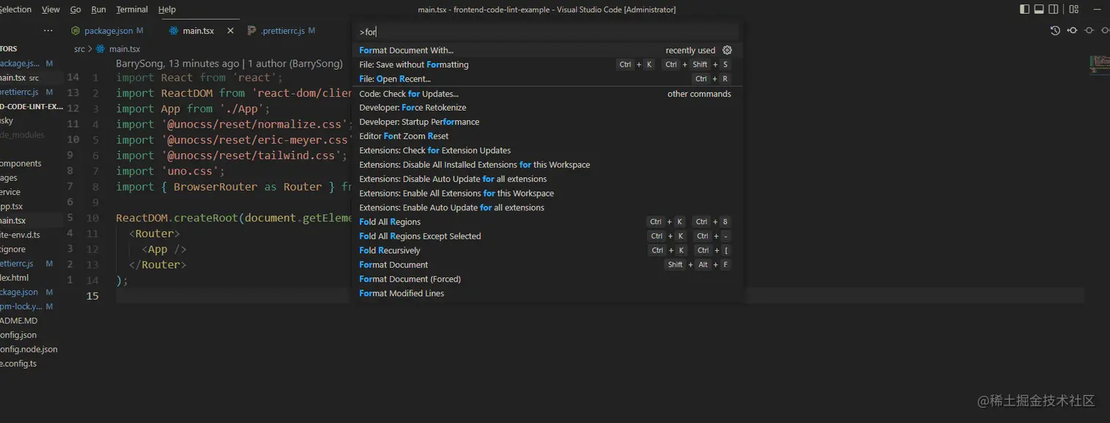Select File: Save without Formatting

pos(547,65)
